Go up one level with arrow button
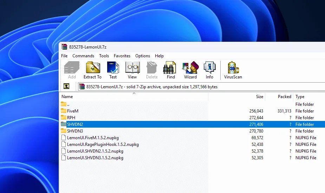 (x=66, y=86)
